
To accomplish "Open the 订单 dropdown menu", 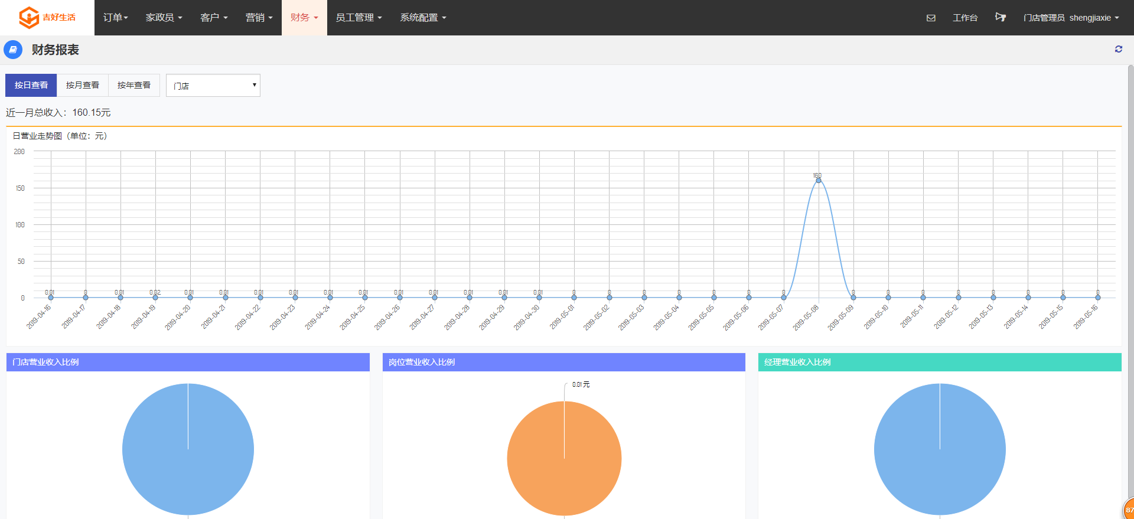I will click(115, 18).
